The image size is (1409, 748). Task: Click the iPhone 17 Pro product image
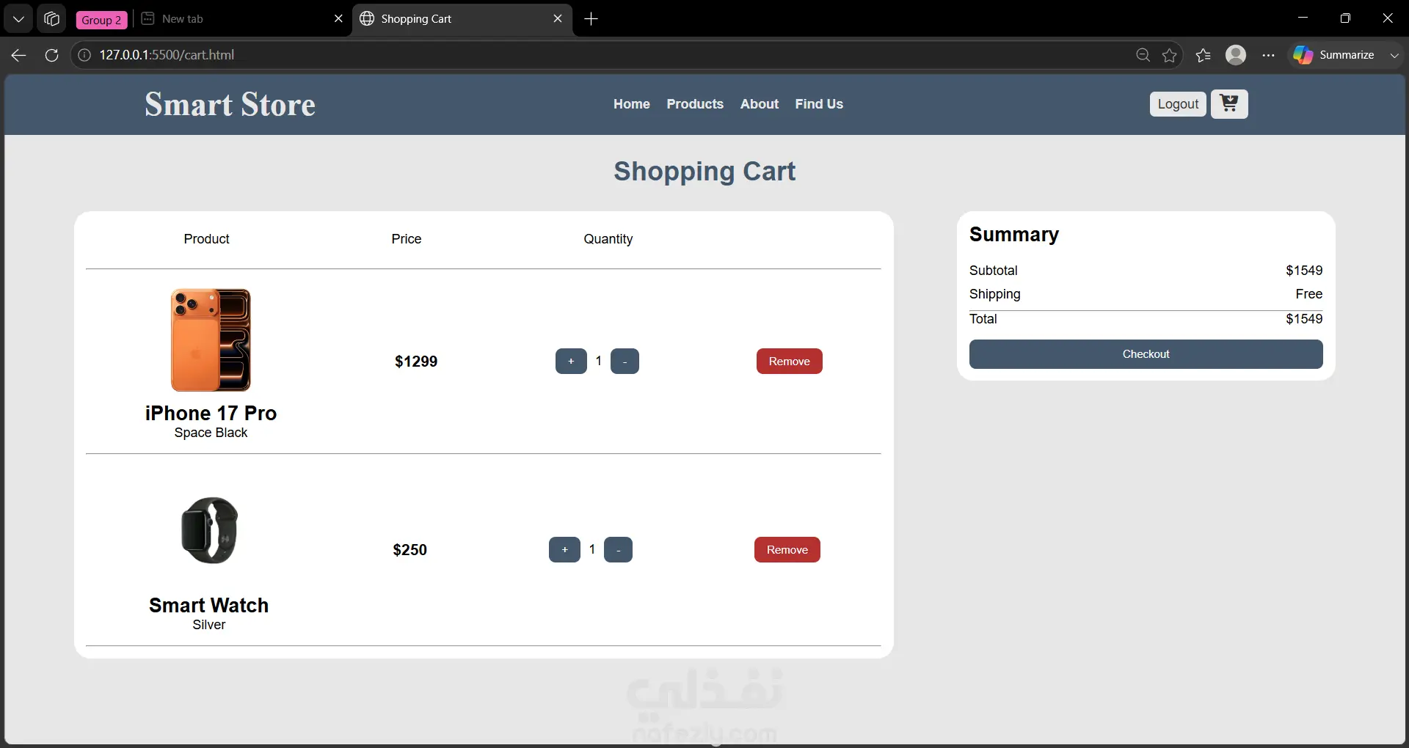(211, 340)
